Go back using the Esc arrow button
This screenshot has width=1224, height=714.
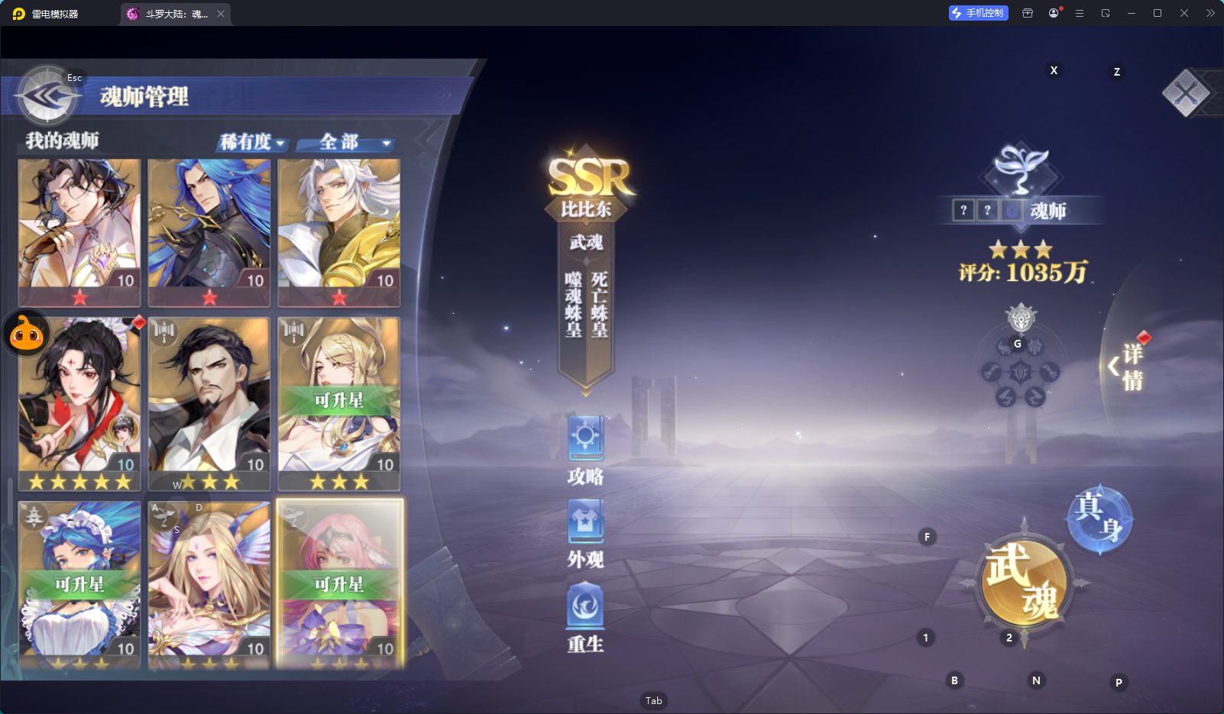[x=47, y=95]
